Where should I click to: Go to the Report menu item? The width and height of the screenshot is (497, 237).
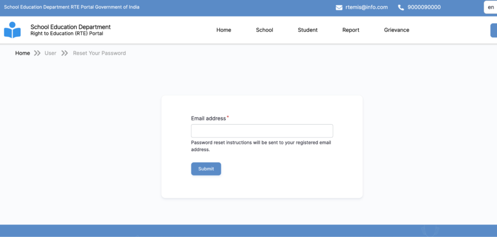click(x=351, y=30)
